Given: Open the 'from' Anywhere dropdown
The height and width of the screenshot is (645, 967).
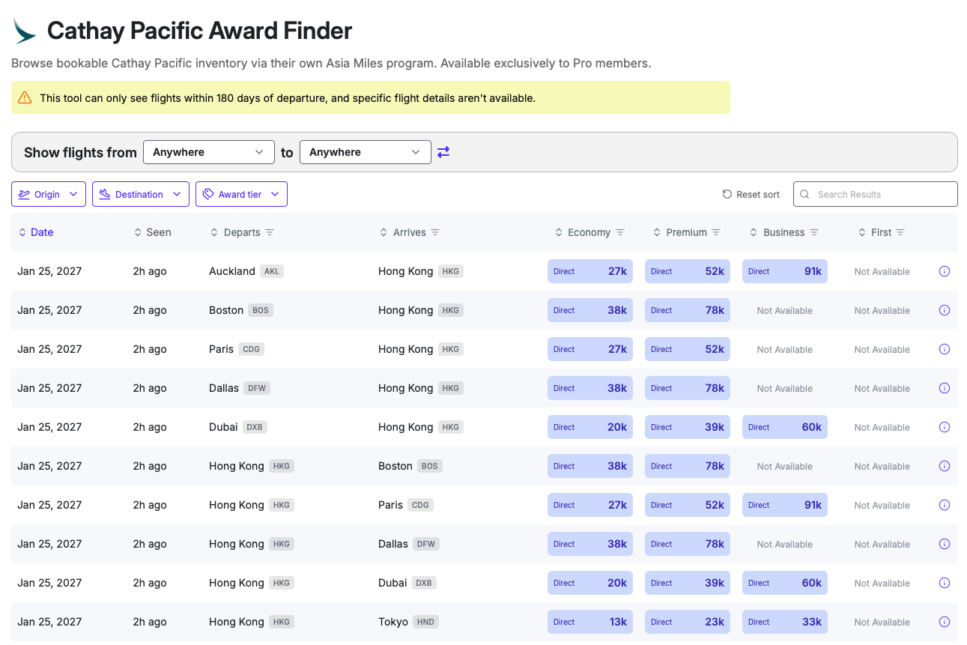Looking at the screenshot, I should click(207, 152).
